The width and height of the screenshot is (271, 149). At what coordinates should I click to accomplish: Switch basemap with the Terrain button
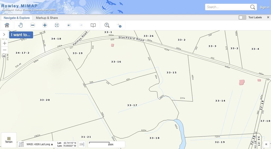pos(9,140)
